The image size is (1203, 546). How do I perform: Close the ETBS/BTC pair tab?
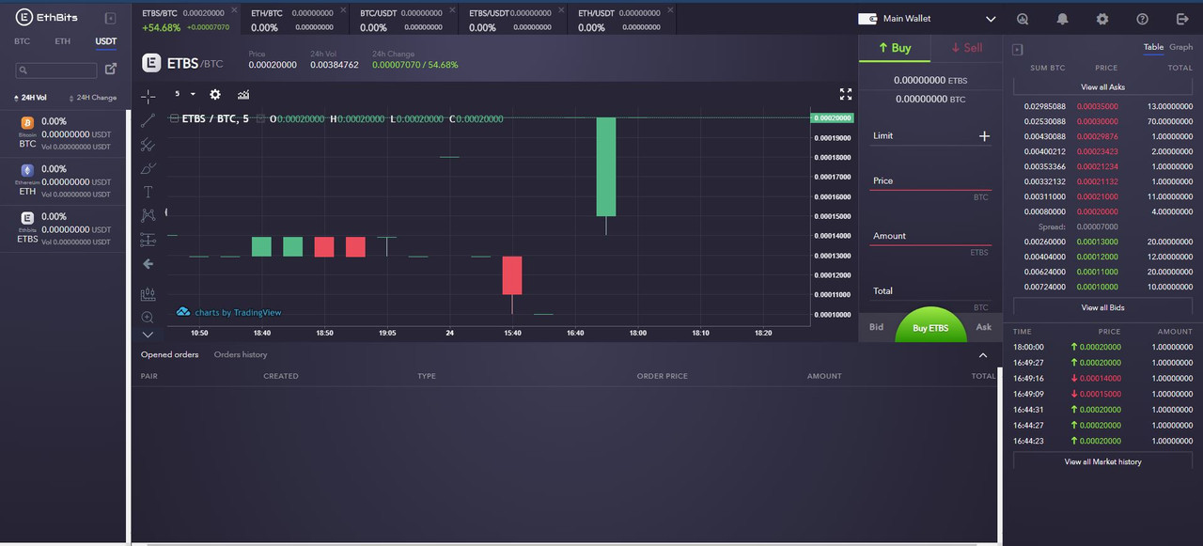pos(234,10)
